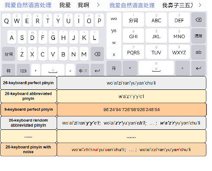Choose candidate 我爱自然语言处理 above 9-key keyboard

point(132,5)
